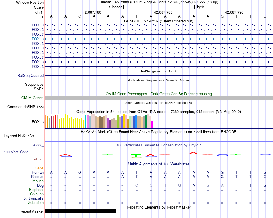Screen dimensions: 273x218
Task: Click the gray OMIM Genes bar
Action: coord(159,98)
